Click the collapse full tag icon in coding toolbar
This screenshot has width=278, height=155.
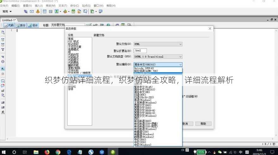[x=3, y=40]
